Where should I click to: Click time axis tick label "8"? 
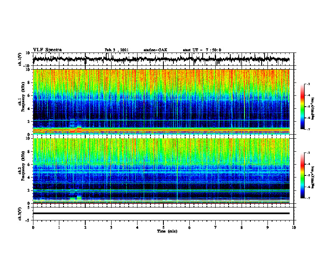point(242,227)
